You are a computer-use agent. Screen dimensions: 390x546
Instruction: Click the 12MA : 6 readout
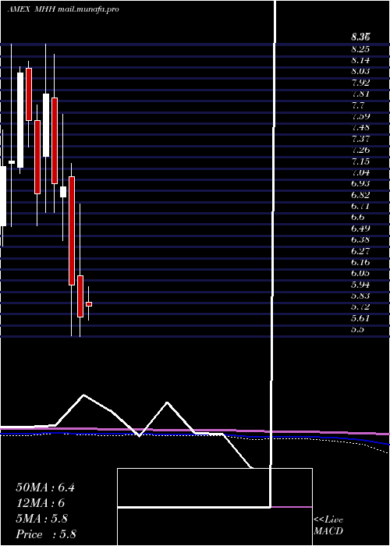(41, 503)
